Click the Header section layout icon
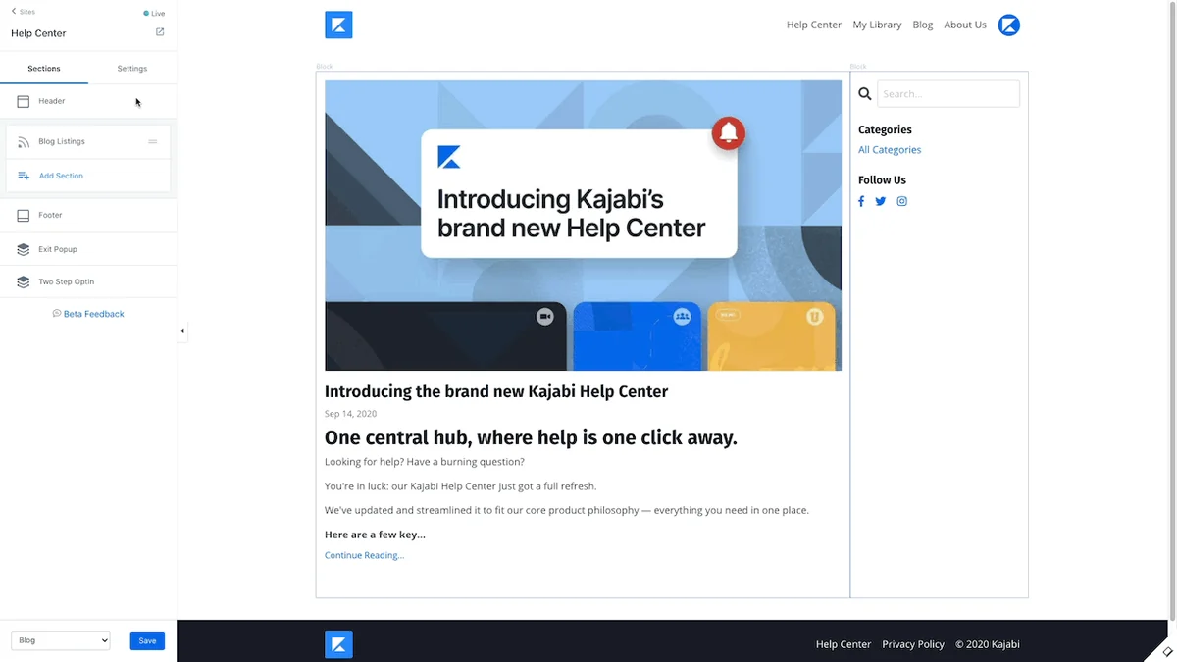The height and width of the screenshot is (662, 1177). 24,101
